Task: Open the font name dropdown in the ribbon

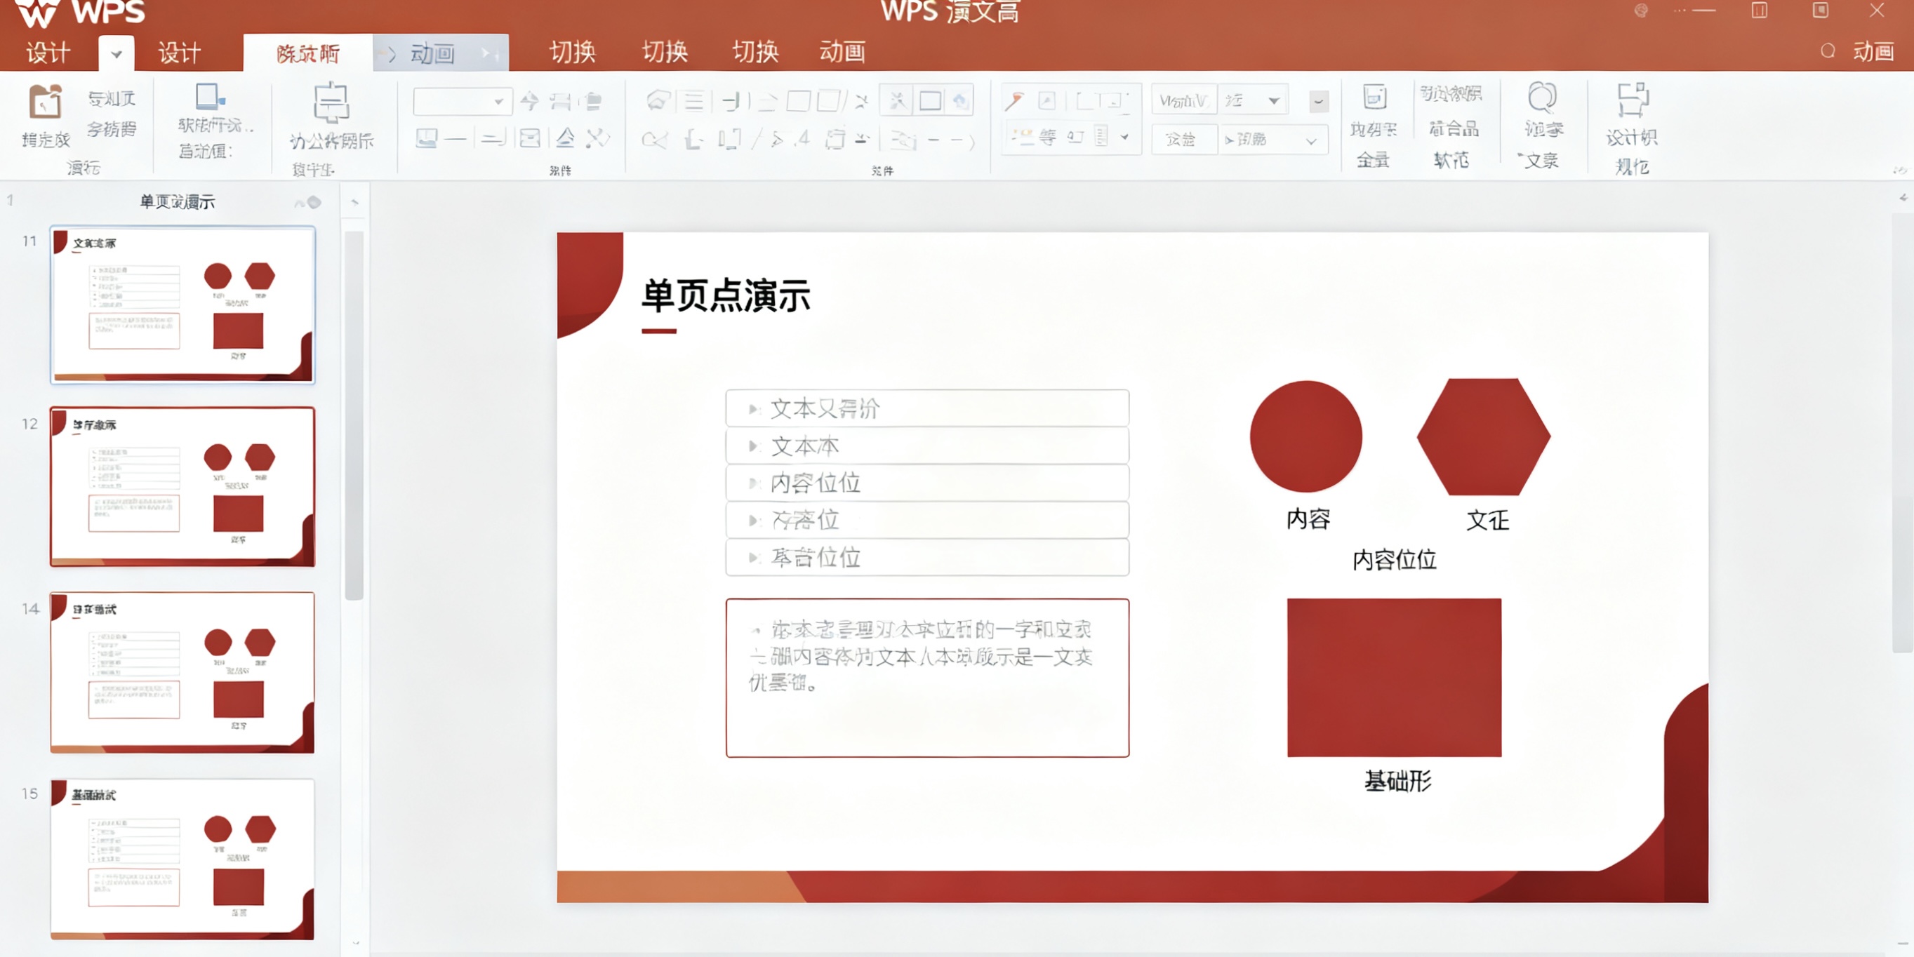Action: (x=499, y=101)
